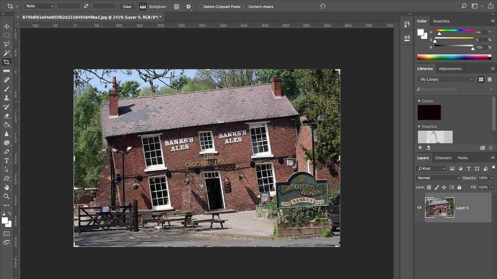Select the Sponge tool
Screen dimensions: 497x279
7,143
